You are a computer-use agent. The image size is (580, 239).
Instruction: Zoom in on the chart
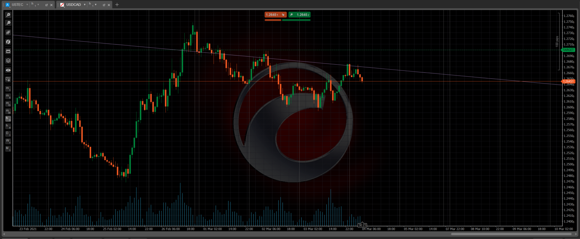[x=8, y=15]
